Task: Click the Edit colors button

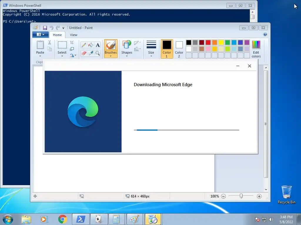Action: (x=256, y=49)
